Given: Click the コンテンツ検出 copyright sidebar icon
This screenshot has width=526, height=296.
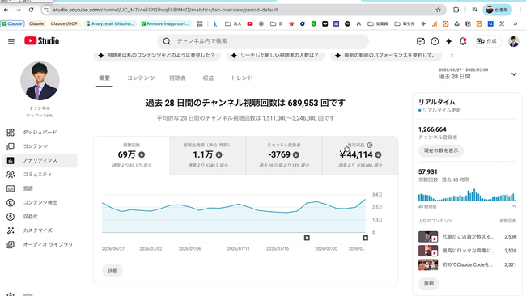Looking at the screenshot, I should pyautogui.click(x=11, y=203).
